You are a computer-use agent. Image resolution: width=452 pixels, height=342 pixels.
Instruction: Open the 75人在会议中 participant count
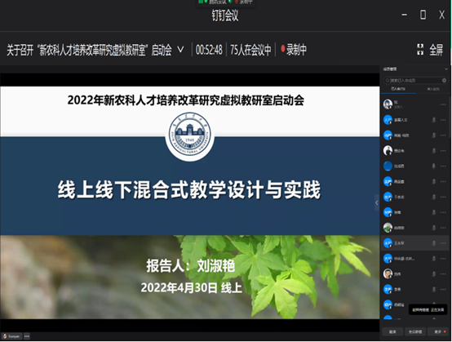coord(250,50)
